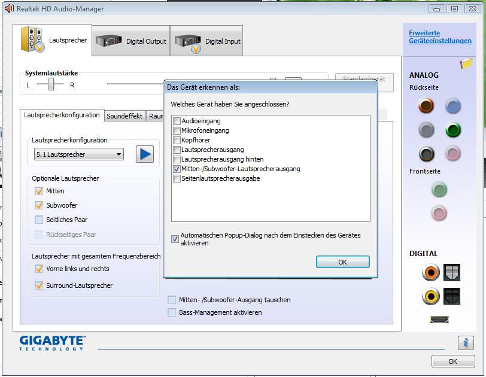Disable the automatic popup dialog checkbox
The height and width of the screenshot is (377, 486).
point(175,239)
